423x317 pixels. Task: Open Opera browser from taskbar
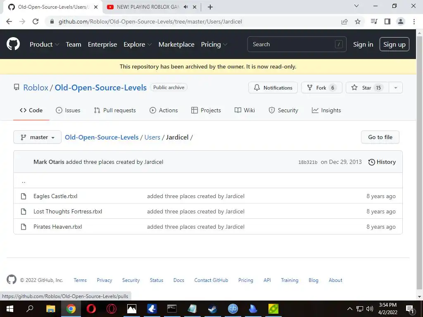tap(91, 309)
